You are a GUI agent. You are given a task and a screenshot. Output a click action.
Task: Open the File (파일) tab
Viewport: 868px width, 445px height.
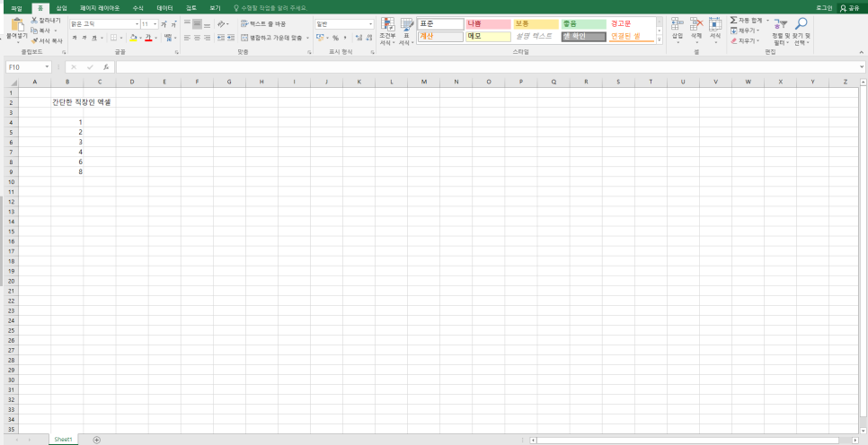tap(16, 8)
